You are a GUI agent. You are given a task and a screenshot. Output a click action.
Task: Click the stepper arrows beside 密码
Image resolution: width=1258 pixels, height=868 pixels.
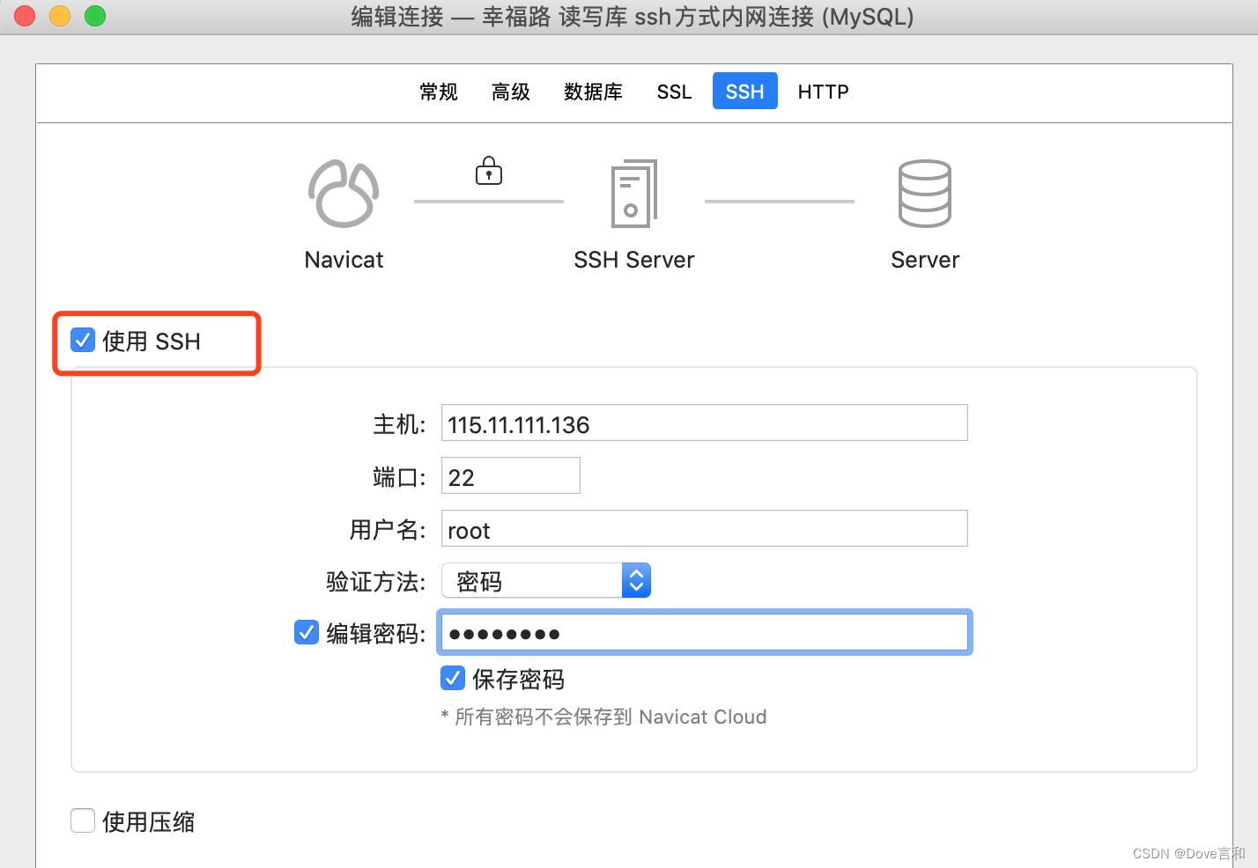636,581
